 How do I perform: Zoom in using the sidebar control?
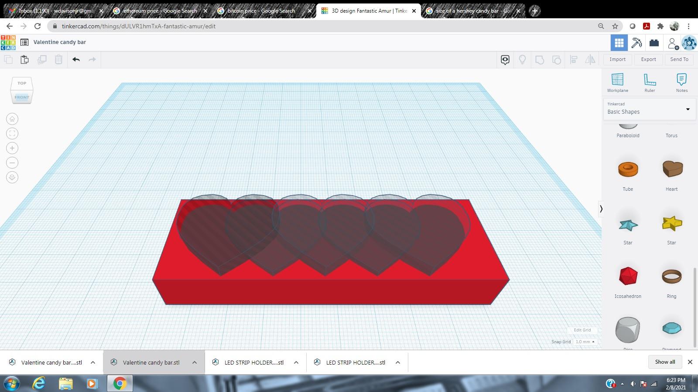click(12, 148)
